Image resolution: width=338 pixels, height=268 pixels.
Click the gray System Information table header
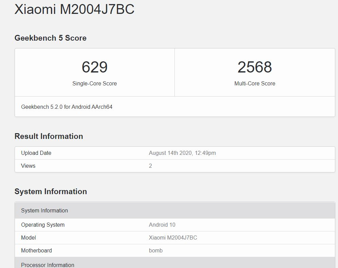point(44,210)
